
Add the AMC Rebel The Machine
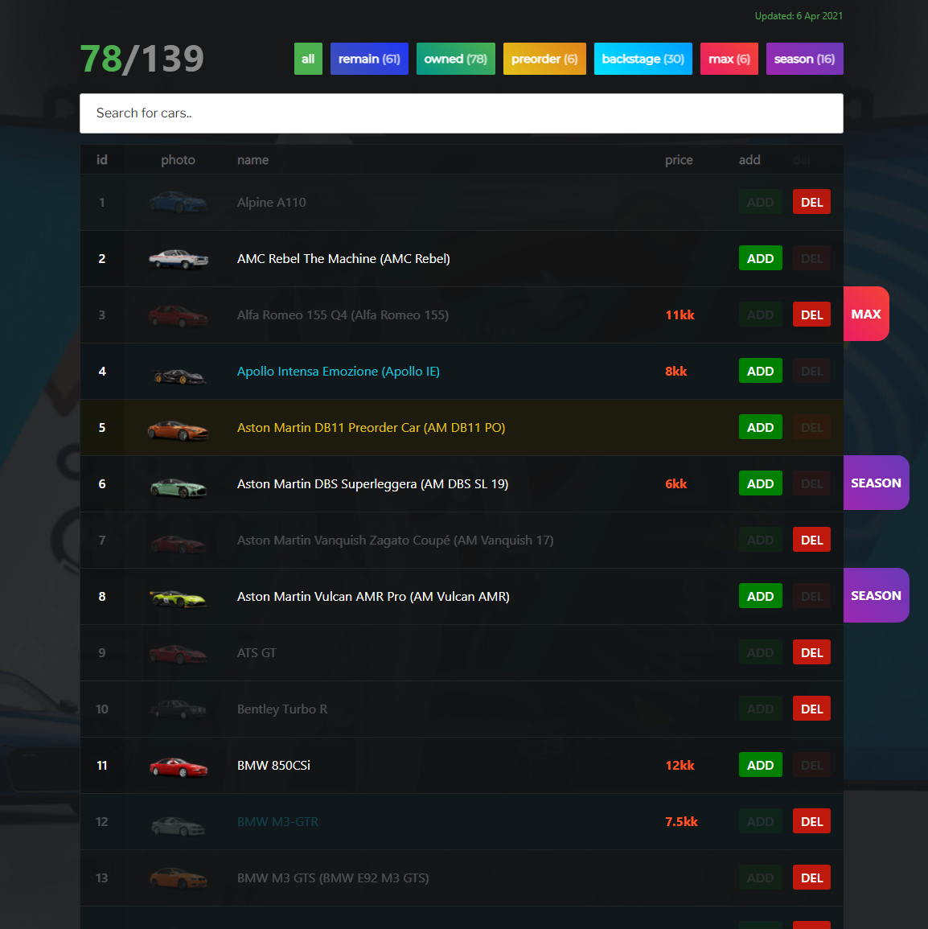pyautogui.click(x=760, y=258)
